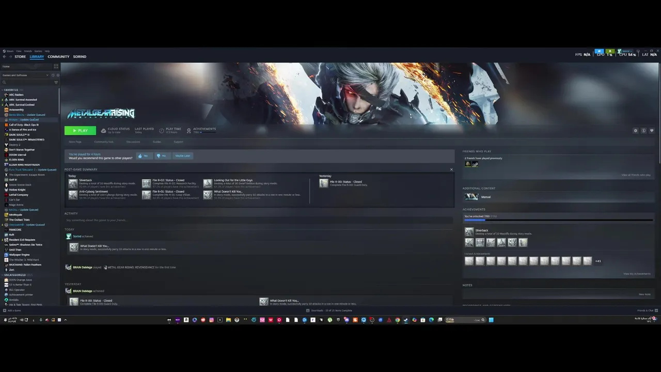Open the Discussions tab
The image size is (661, 372).
[133, 142]
